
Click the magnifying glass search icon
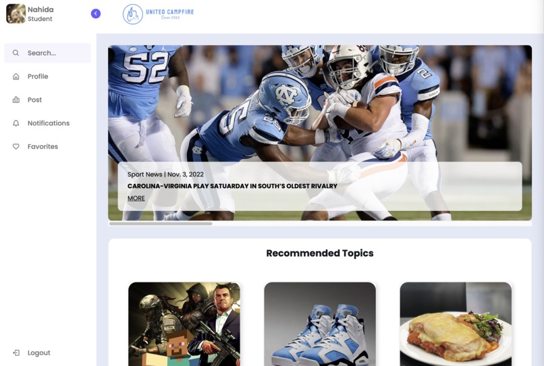[16, 53]
